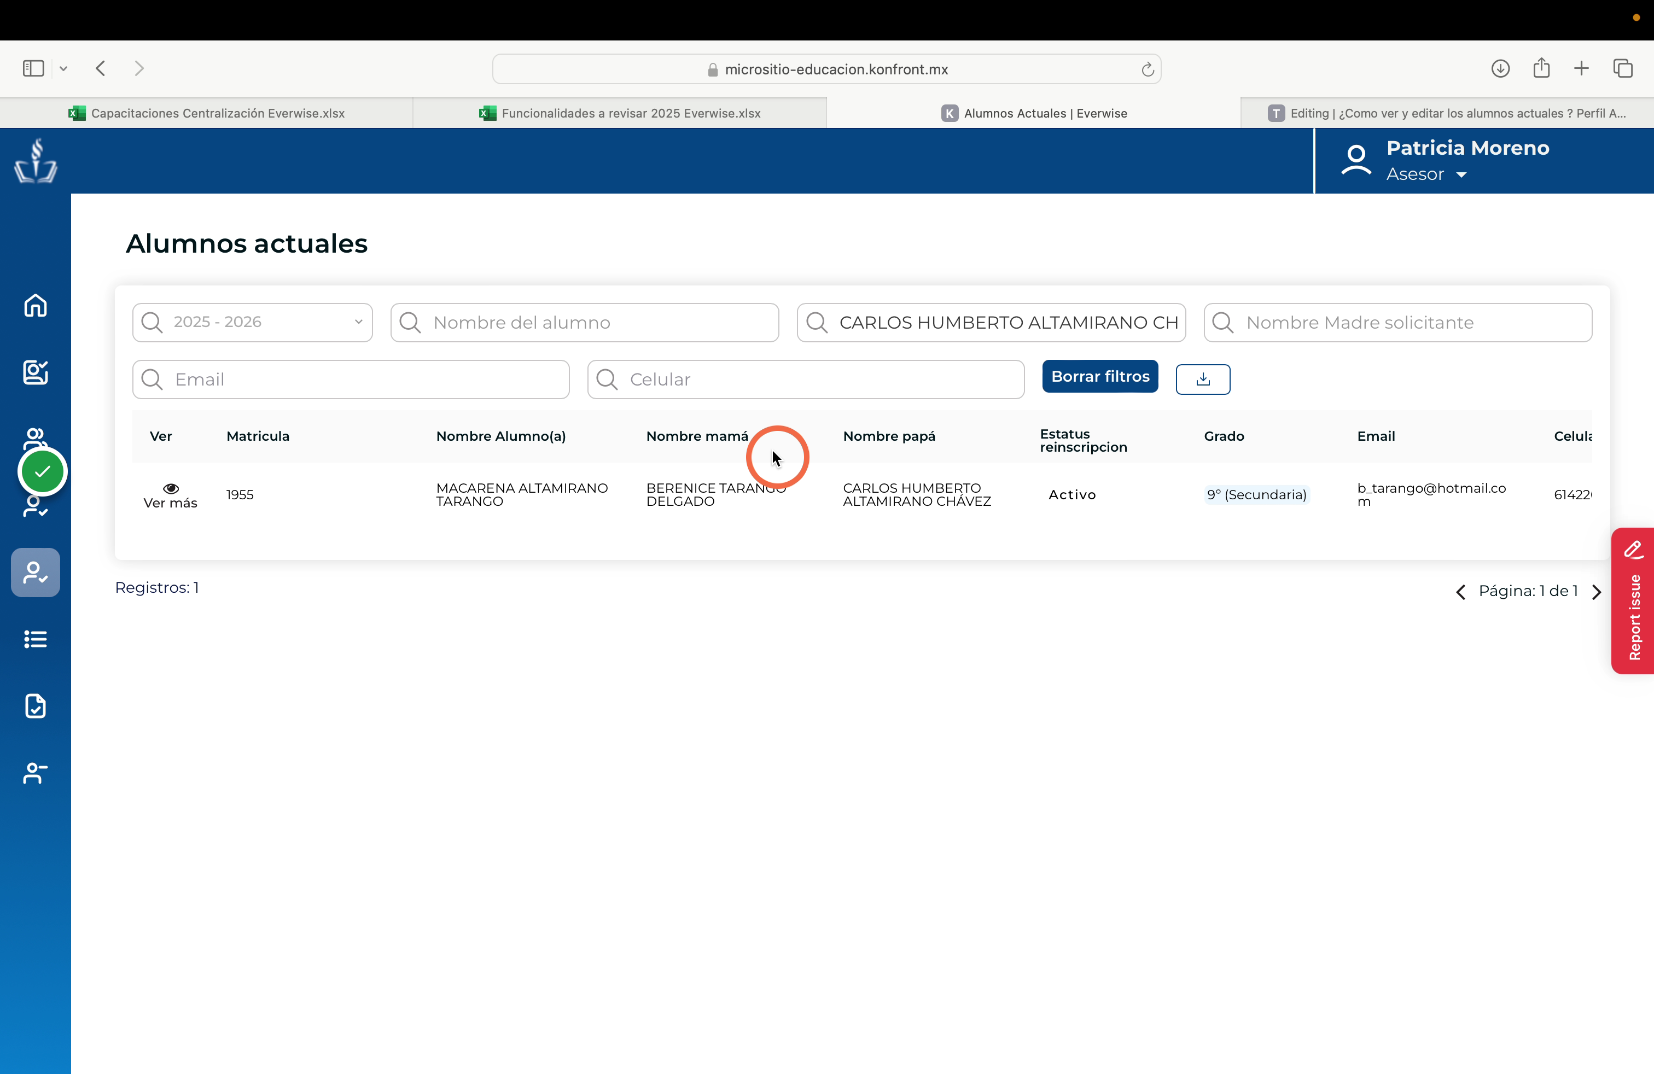
Task: Download the student list export
Action: tap(1203, 380)
